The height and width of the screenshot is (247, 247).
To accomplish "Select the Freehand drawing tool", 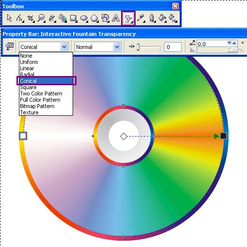I will pos(52,18).
